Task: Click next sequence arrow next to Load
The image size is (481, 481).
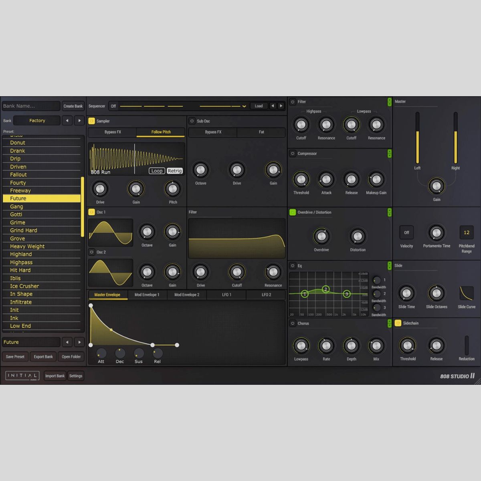Action: pyautogui.click(x=281, y=106)
